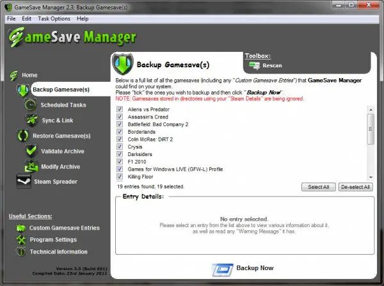
Task: Untick the Killing Floor checkbox
Action: click(x=120, y=177)
